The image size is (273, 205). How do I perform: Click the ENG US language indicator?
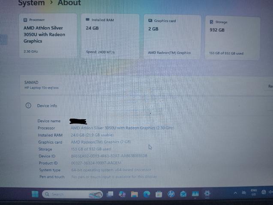tap(254, 192)
